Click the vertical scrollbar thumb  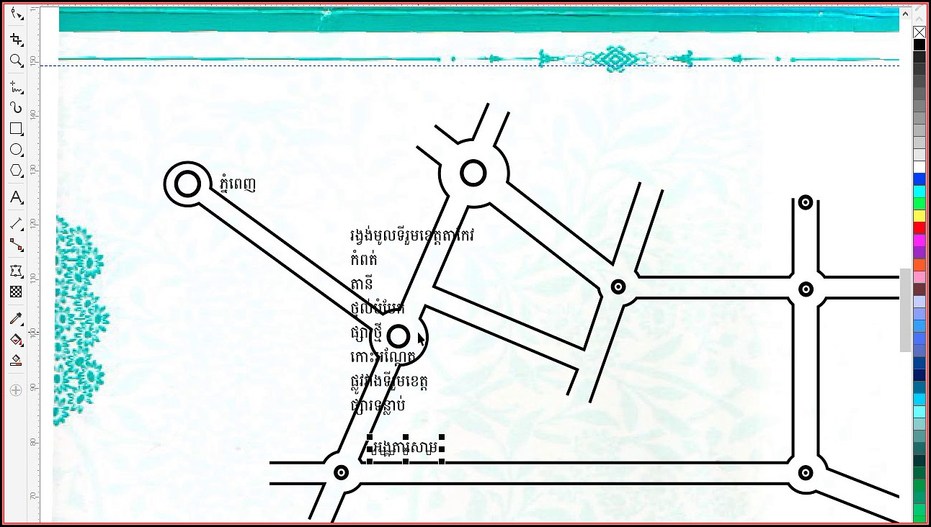click(x=905, y=310)
